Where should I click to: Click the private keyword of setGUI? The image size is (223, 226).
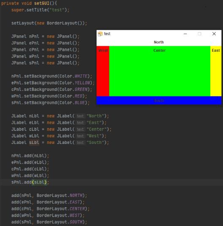click(10, 3)
